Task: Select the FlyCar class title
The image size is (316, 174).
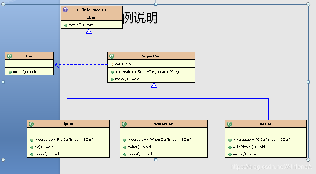Action: pos(68,124)
